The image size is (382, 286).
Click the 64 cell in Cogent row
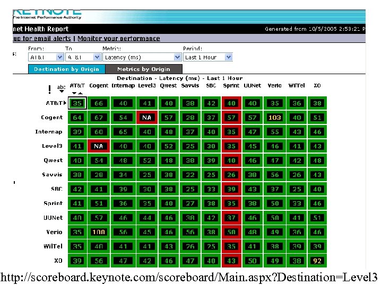[x=77, y=118]
